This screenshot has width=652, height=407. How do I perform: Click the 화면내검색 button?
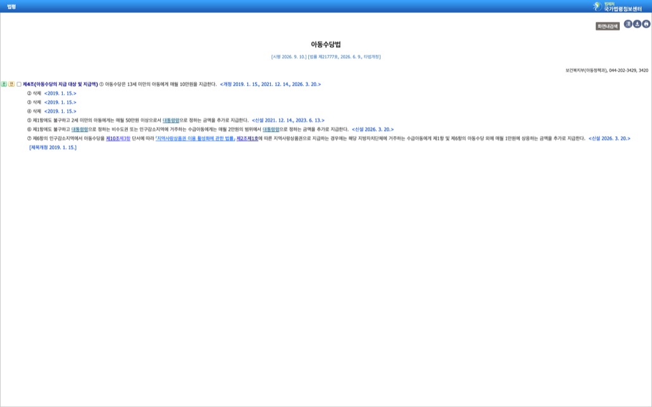pyautogui.click(x=608, y=26)
